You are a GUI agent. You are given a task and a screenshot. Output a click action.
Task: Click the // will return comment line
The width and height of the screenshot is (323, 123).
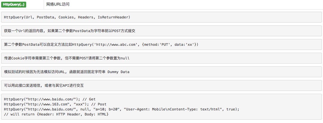click(x=56, y=114)
